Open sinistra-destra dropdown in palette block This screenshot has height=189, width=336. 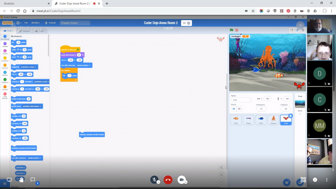(x=34, y=158)
